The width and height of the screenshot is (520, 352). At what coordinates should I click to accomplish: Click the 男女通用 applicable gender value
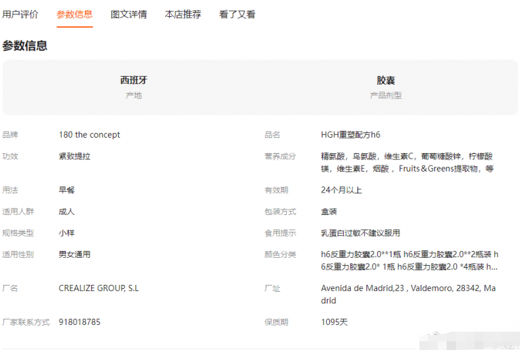(x=75, y=254)
